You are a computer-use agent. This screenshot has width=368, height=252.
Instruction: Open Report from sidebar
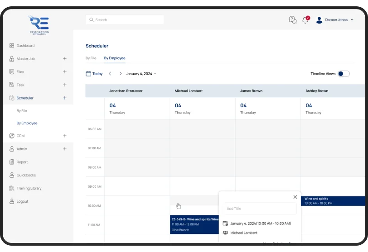pyautogui.click(x=22, y=162)
